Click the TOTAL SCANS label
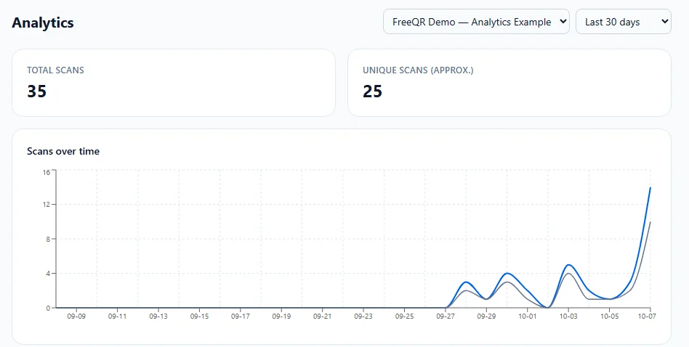 click(55, 70)
